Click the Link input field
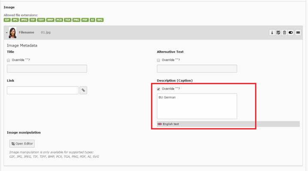The height and width of the screenshot is (171, 308). pyautogui.click(x=42, y=90)
